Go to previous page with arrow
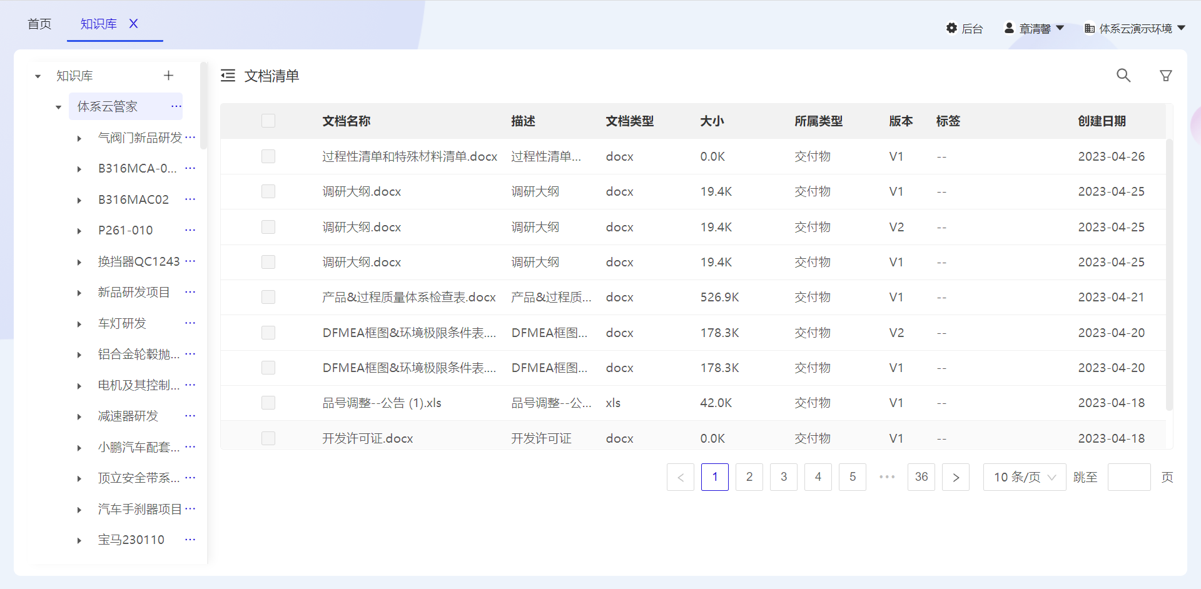1201x589 pixels. 681,477
